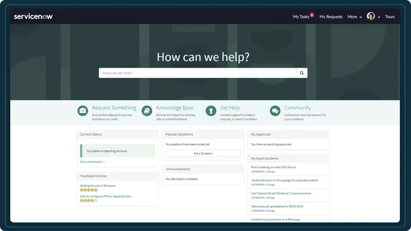The height and width of the screenshot is (231, 411).
Task: Open incident 'JavaScript error on hiring page'
Action: [x=284, y=180]
